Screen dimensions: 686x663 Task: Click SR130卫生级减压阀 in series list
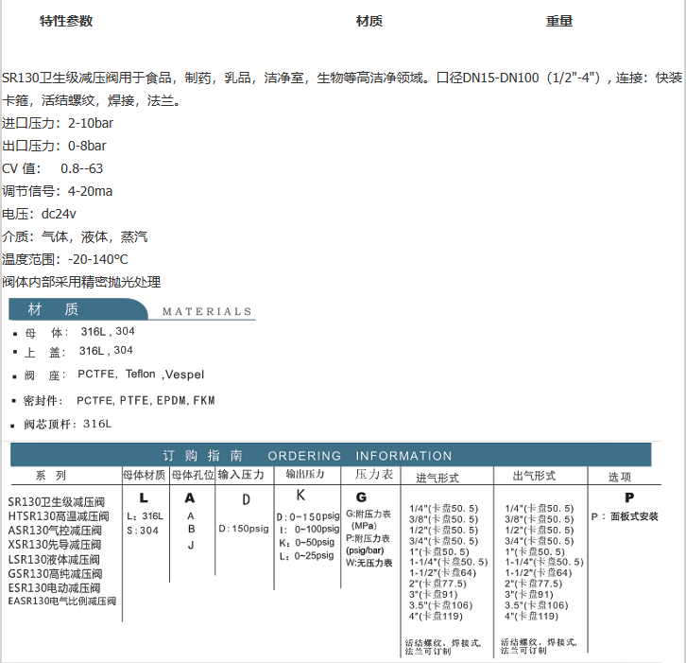(x=57, y=502)
